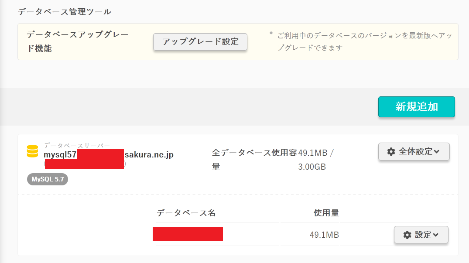Image resolution: width=469 pixels, height=263 pixels.
Task: Click the small データベースサーバー caption
Action: pyautogui.click(x=77, y=145)
